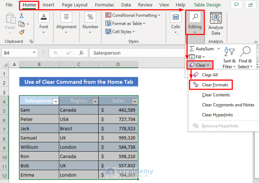This screenshot has height=183, width=259.
Task: Click the Cut scissors icon
Action: tap(22, 16)
